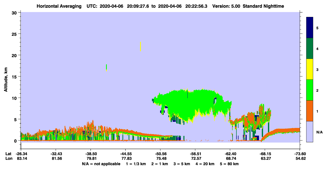Click the end time '20:22:56.3'
The image size is (333, 171).
click(x=197, y=6)
